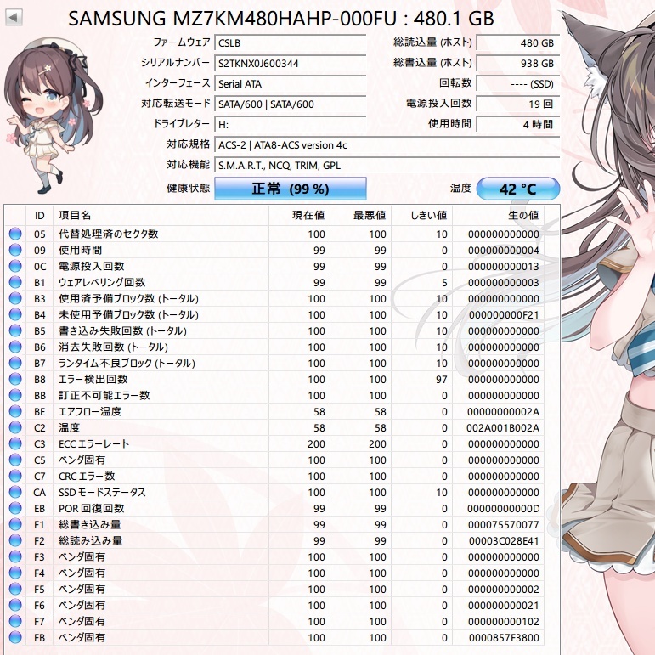Click status icon for row BB 訂正不可能エラー数
655x655 pixels.
[15, 395]
